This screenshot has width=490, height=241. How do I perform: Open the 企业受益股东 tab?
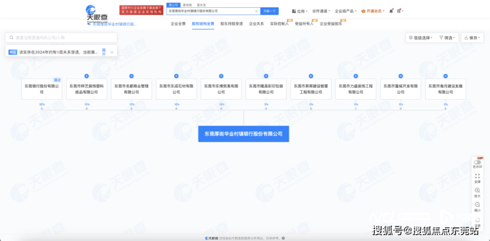coord(330,24)
